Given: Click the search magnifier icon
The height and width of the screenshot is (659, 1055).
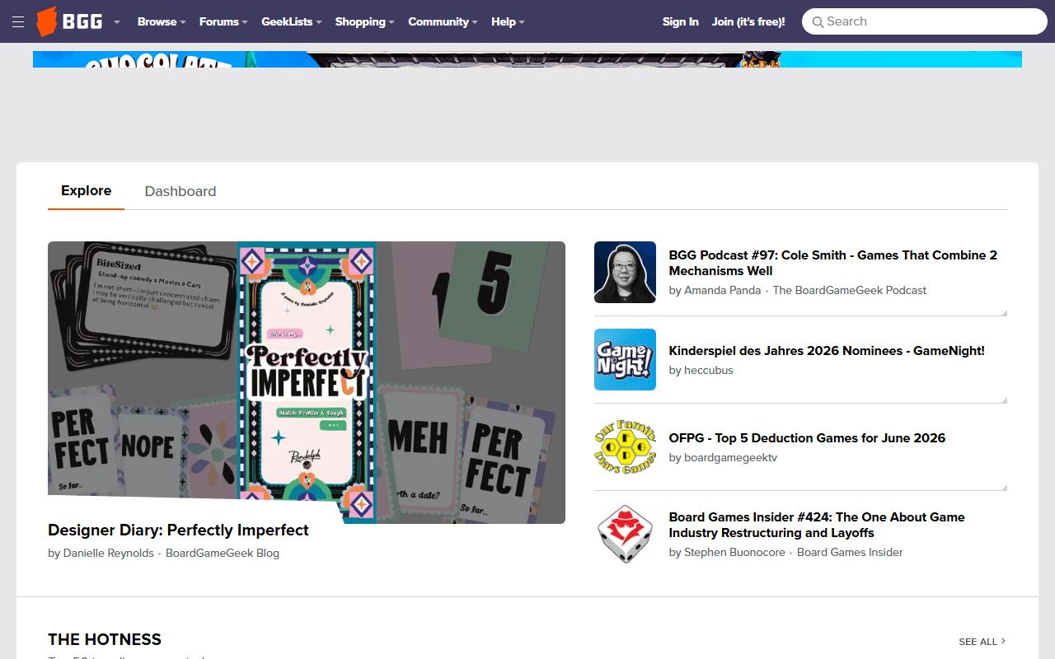Looking at the screenshot, I should point(818,22).
